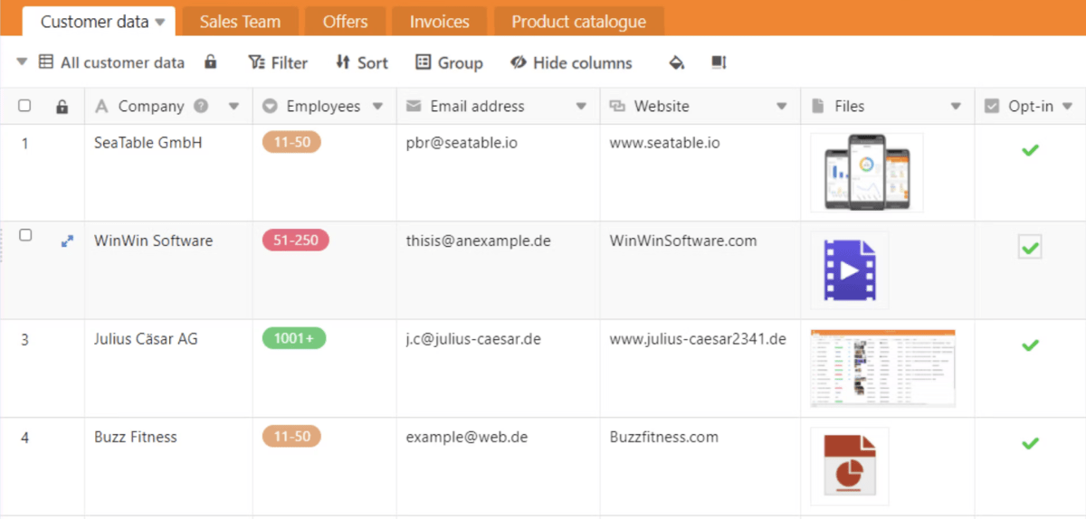Click the text type icon in Company header
This screenshot has height=519, width=1086.
click(x=101, y=106)
